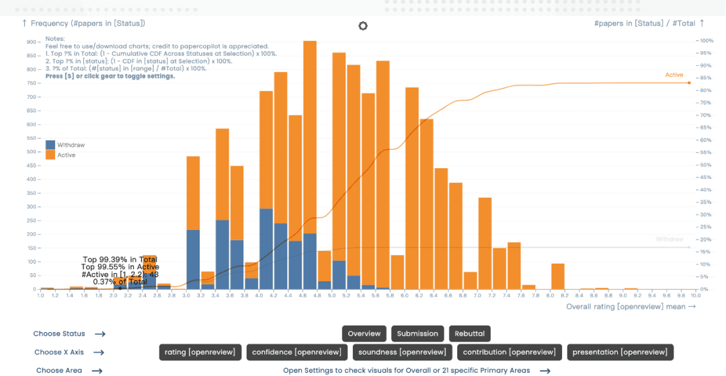Toggle the Withdraw legend entry
726x376 pixels.
click(x=65, y=145)
